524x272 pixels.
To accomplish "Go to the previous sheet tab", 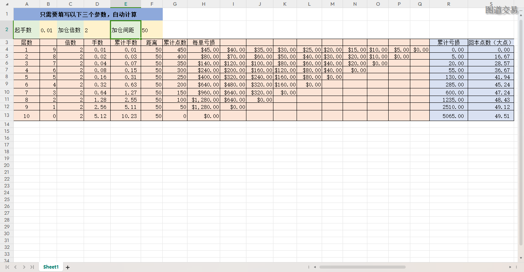I will click(x=16, y=267).
